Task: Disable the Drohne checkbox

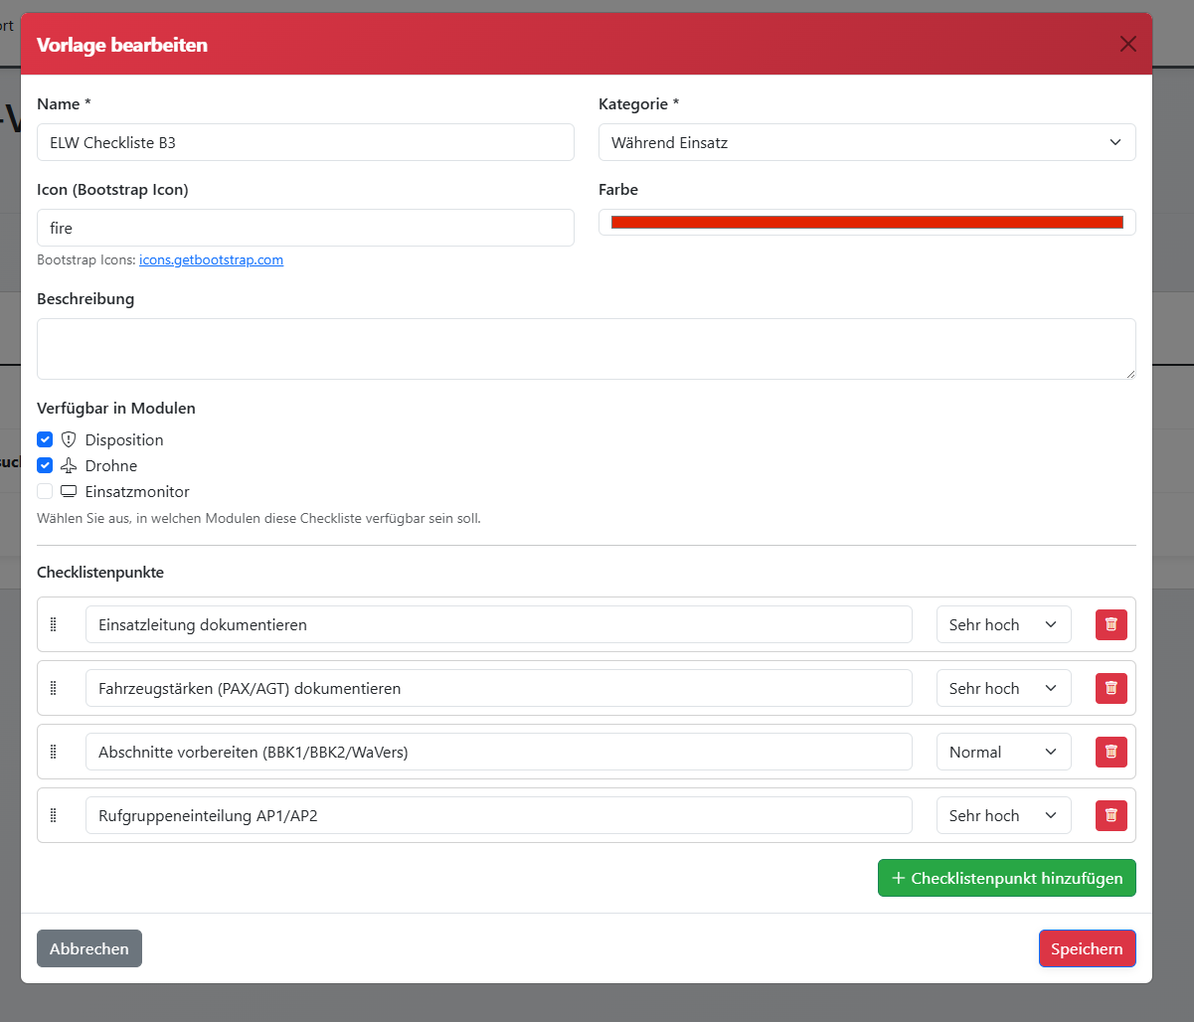Action: pyautogui.click(x=44, y=464)
